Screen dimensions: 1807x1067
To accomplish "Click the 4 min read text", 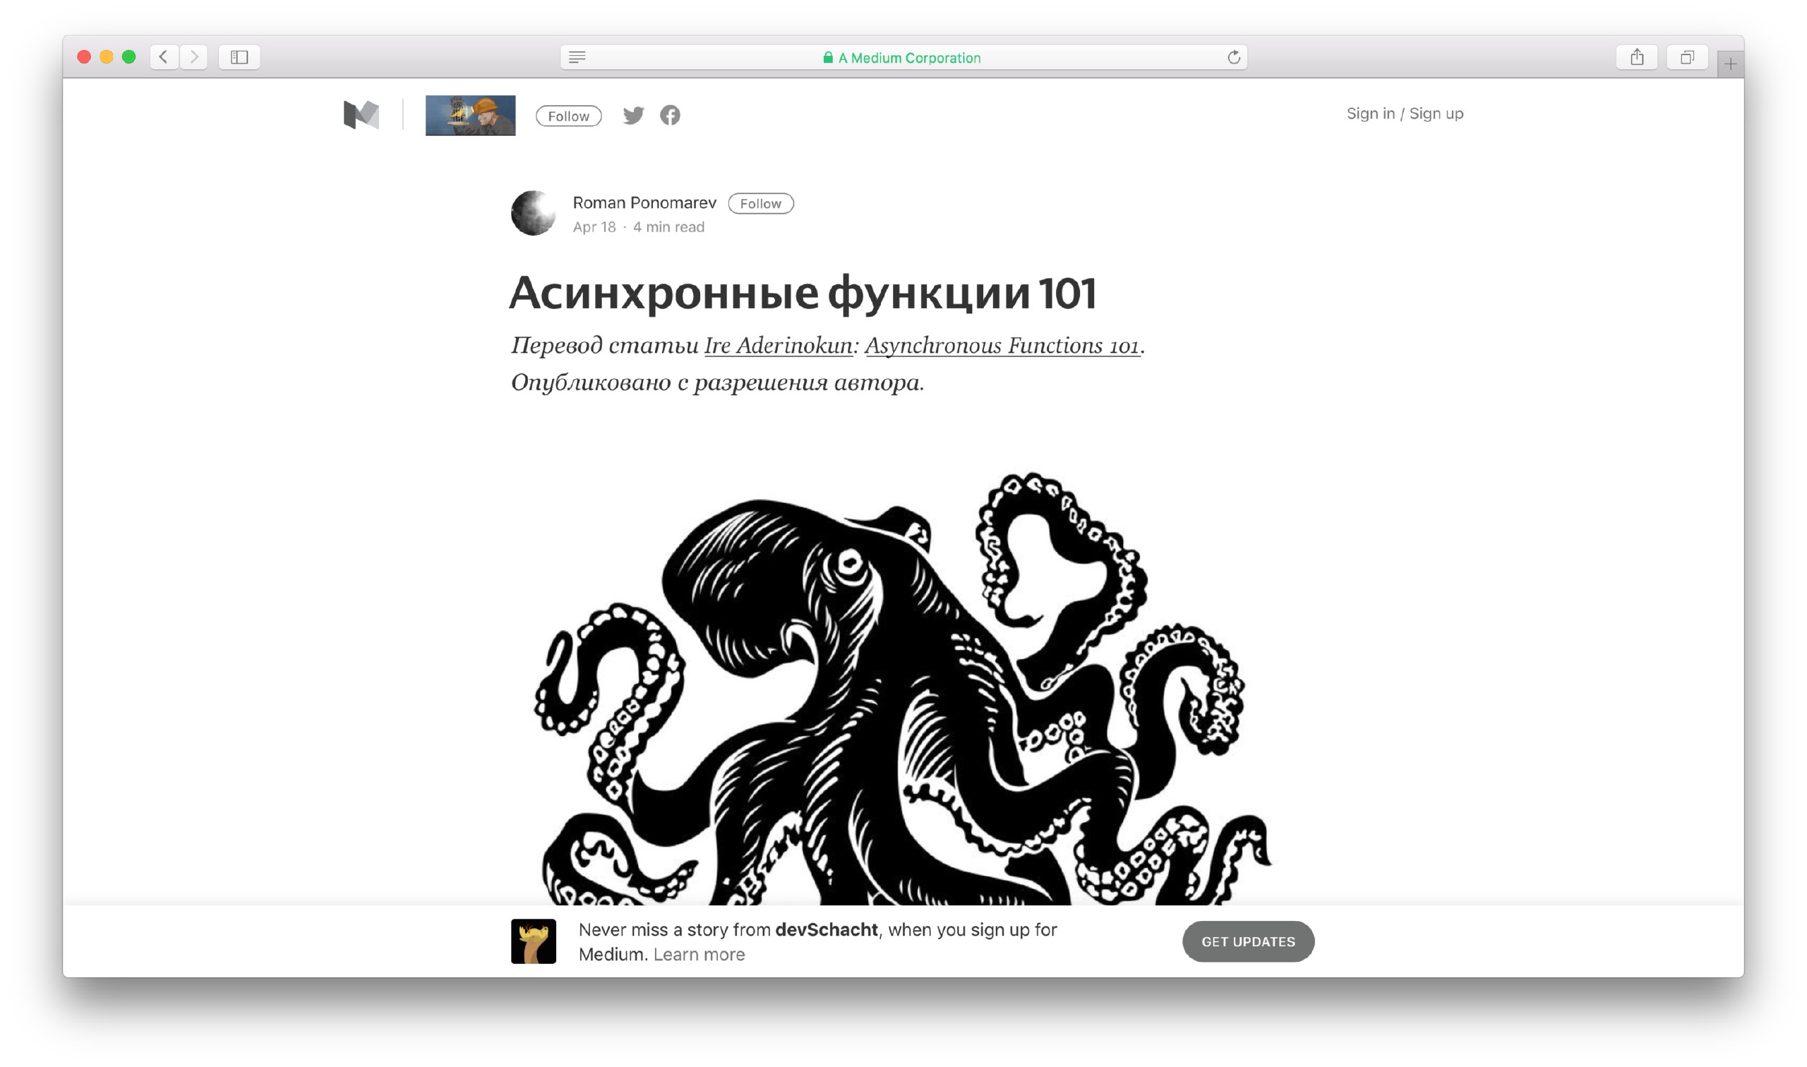I will pos(668,227).
